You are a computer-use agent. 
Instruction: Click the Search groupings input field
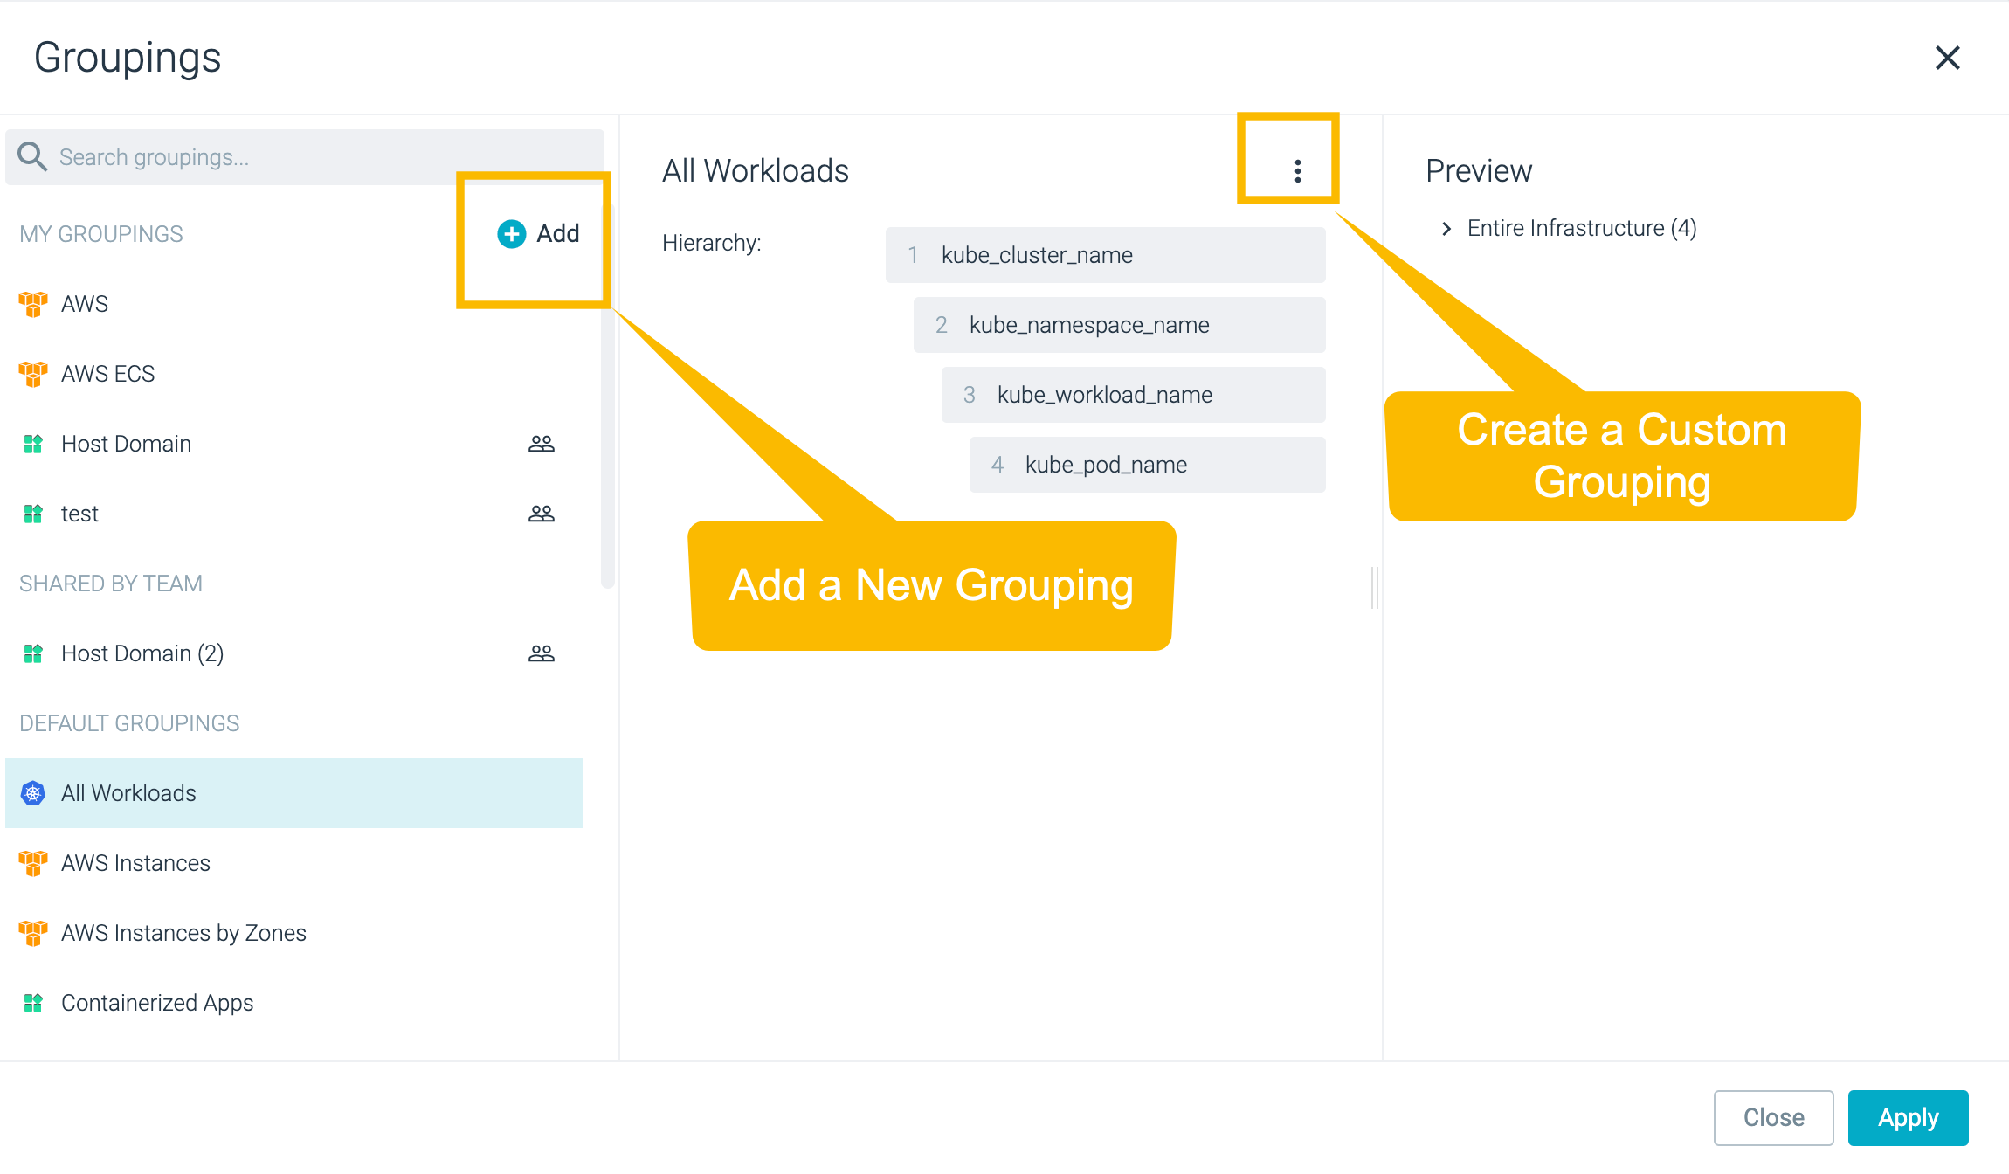(304, 157)
